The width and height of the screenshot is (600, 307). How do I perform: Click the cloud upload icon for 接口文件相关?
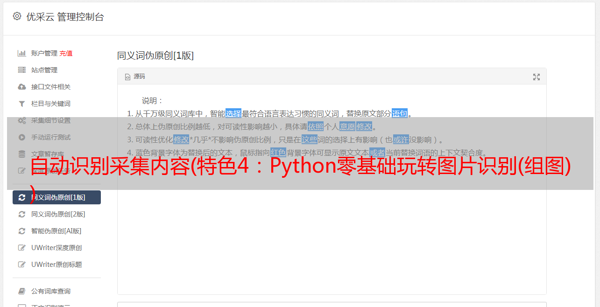21,87
